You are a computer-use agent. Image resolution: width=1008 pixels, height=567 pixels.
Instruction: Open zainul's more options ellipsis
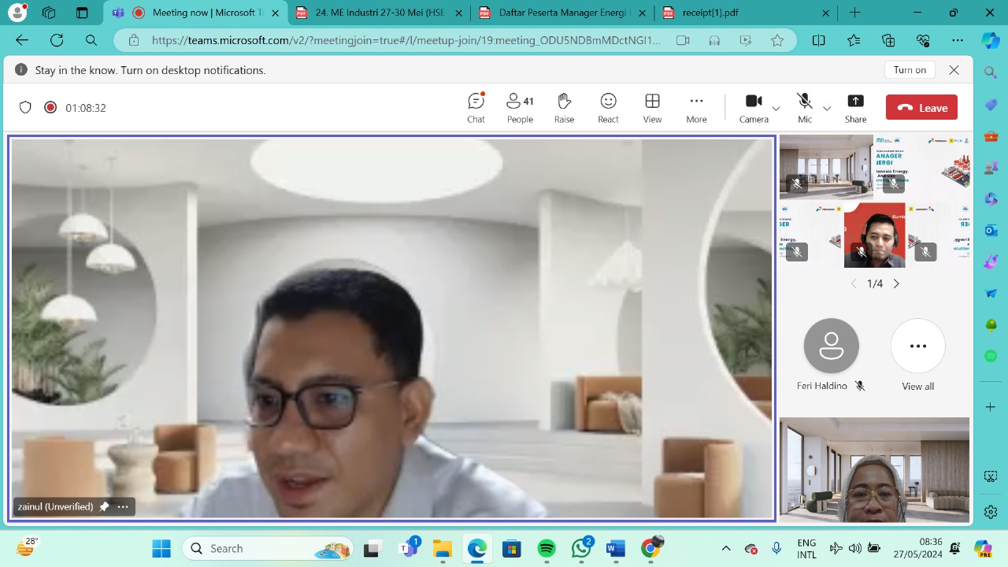[x=123, y=507]
